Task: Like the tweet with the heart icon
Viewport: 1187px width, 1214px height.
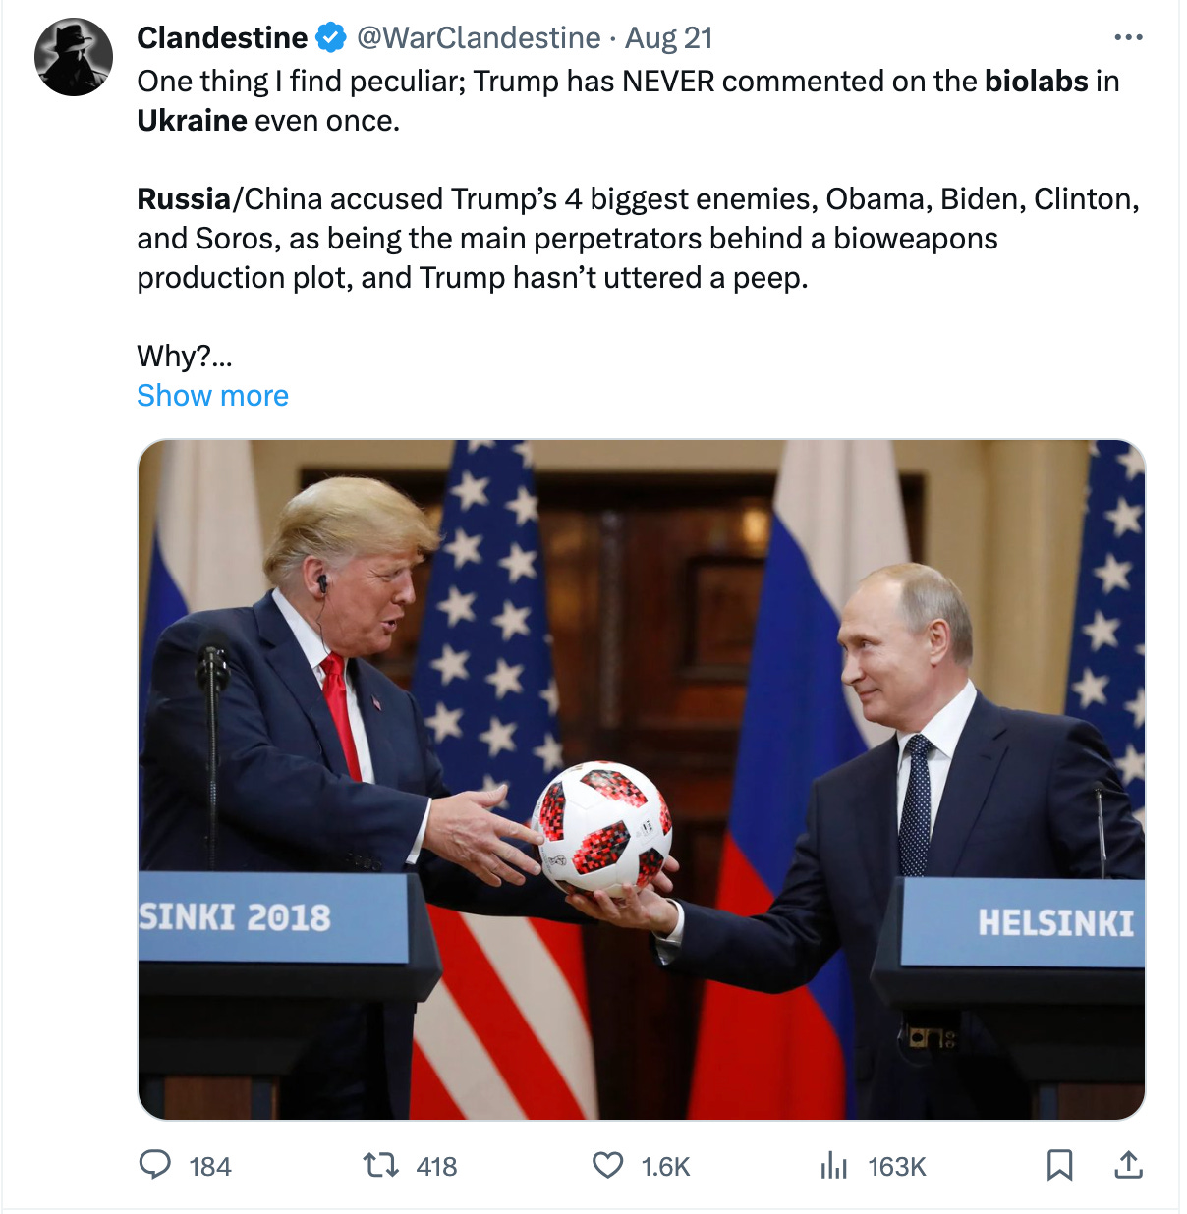Action: pos(608,1166)
